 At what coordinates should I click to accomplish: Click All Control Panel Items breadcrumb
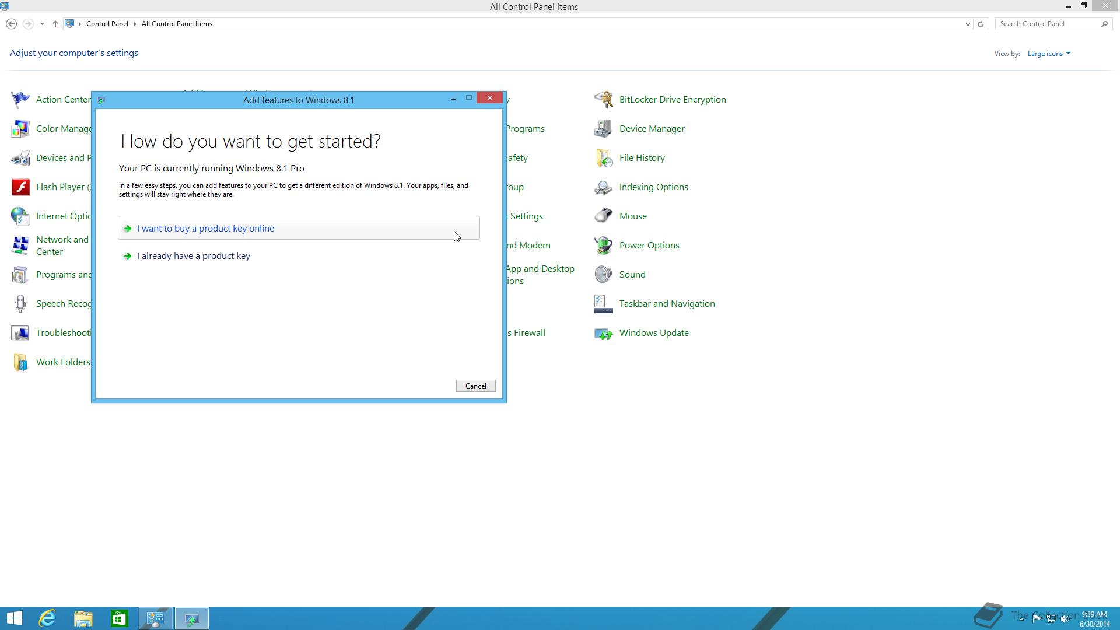pyautogui.click(x=177, y=24)
